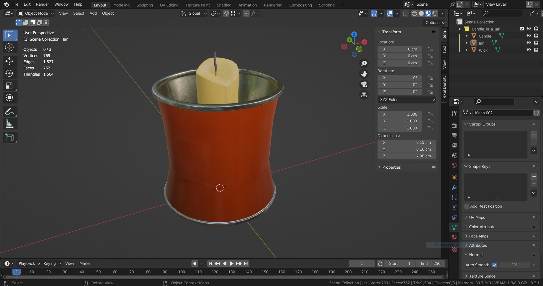Click frame 100 on the timeline ruler
This screenshot has width=543, height=286.
point(182,272)
